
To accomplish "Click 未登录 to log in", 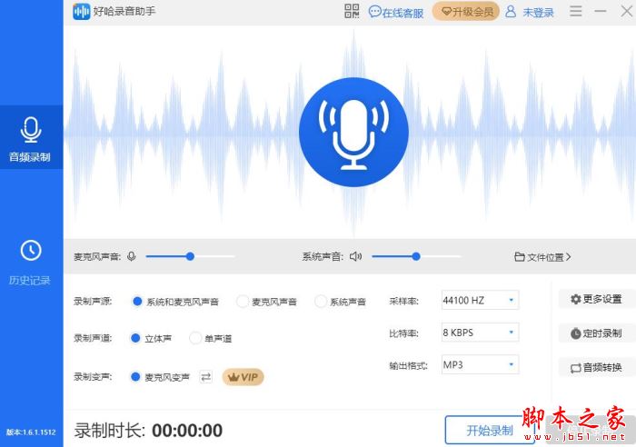I will 538,13.
